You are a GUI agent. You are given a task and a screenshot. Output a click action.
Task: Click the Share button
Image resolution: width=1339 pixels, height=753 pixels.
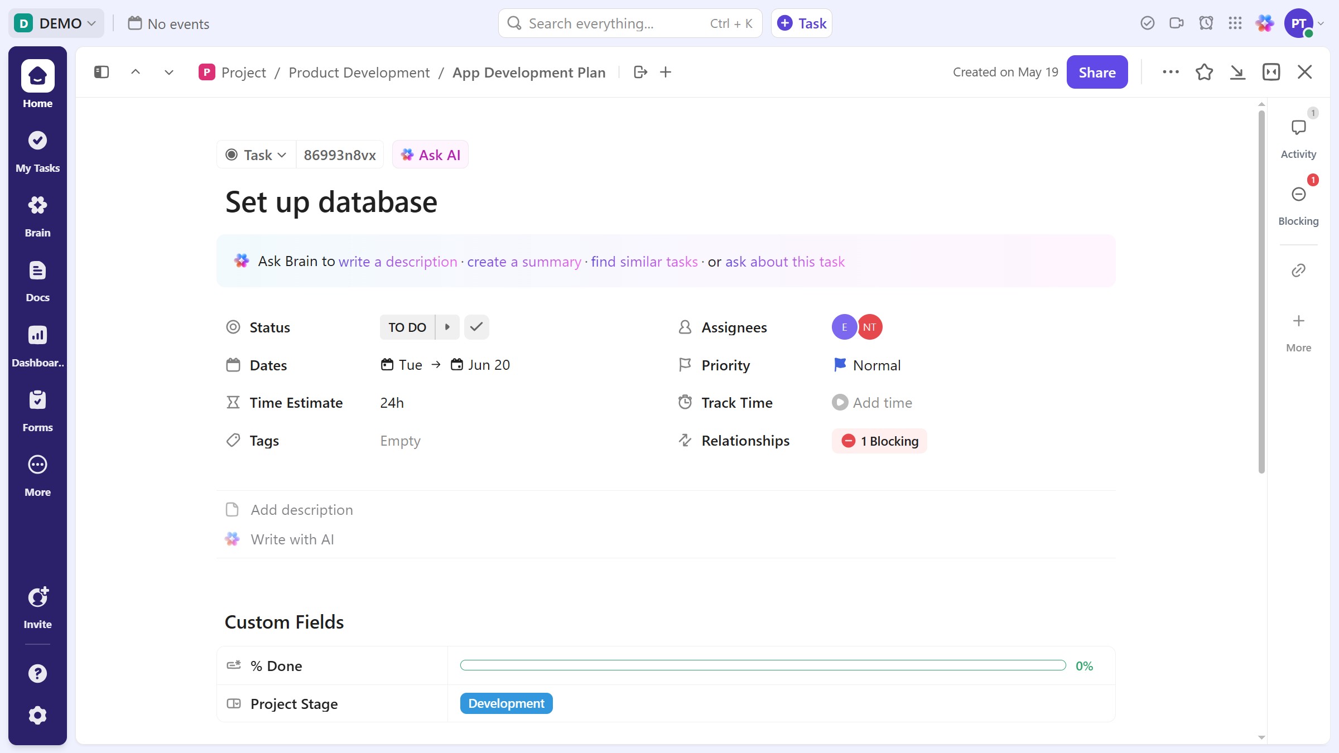click(1096, 73)
